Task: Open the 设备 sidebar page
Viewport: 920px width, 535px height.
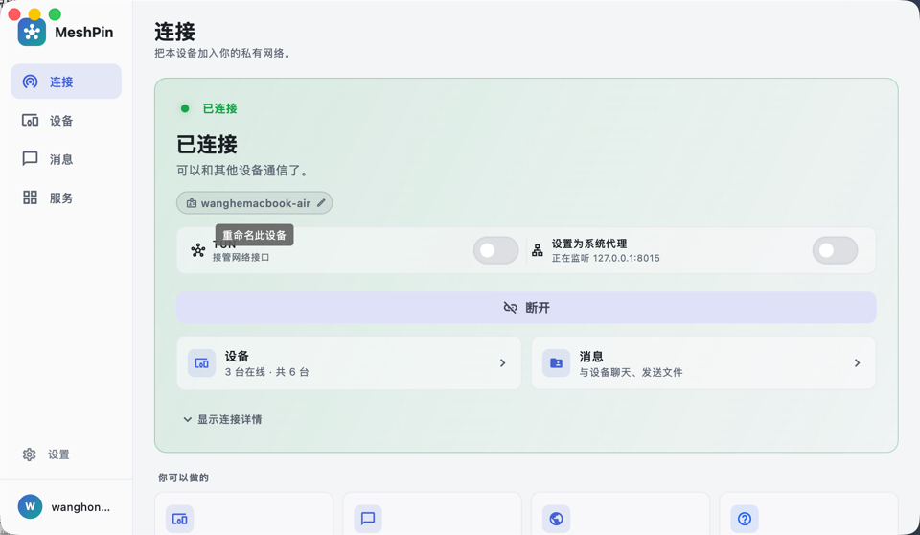Action: 66,121
